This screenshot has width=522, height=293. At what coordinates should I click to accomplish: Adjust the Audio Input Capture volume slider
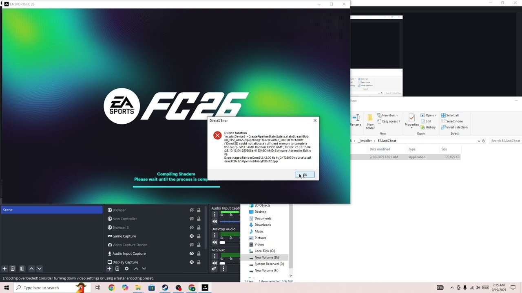[x=230, y=222]
